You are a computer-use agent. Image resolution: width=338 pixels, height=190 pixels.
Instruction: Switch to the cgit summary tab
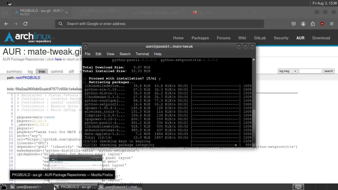click(x=14, y=71)
